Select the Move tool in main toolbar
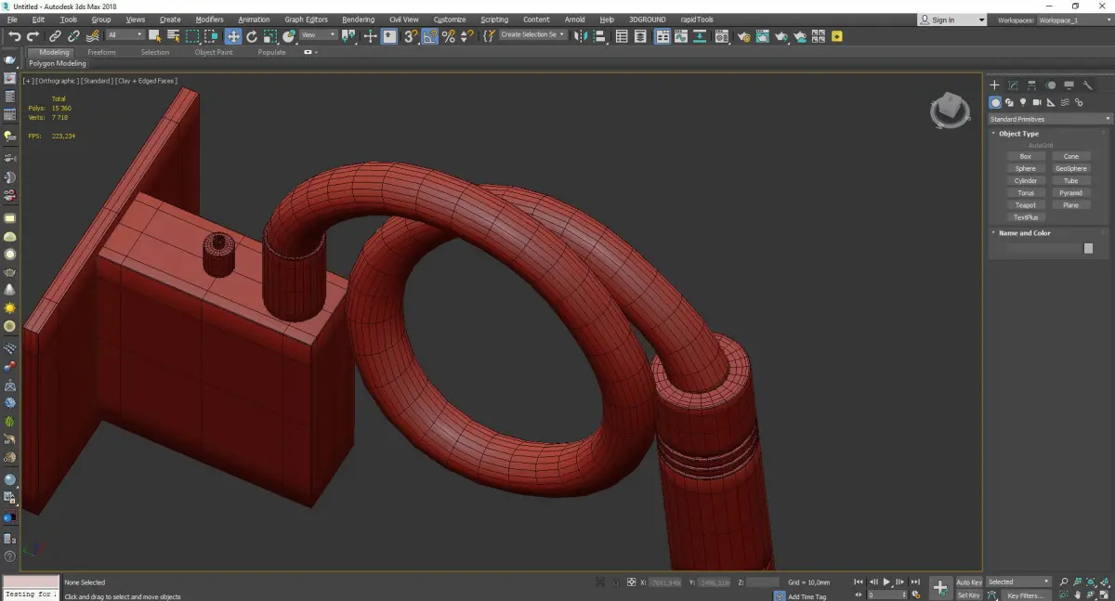The width and height of the screenshot is (1115, 601). 232,36
